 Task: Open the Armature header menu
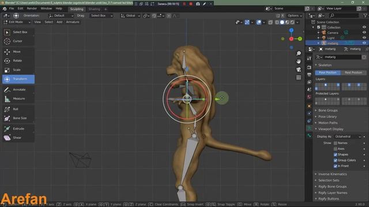coord(73,22)
